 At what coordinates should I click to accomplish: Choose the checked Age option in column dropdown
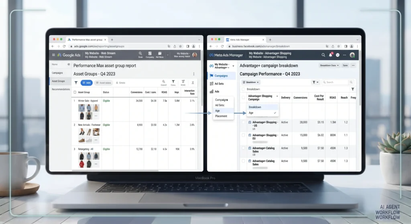pos(262,113)
